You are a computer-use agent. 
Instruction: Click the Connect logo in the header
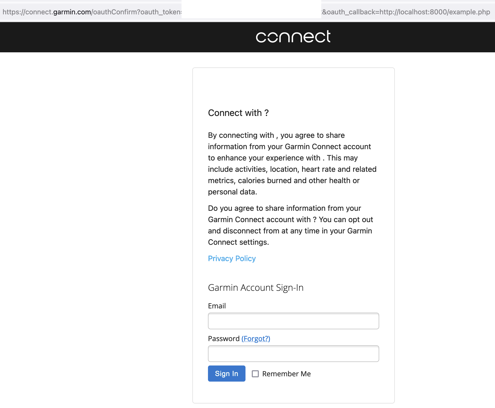[x=293, y=37]
